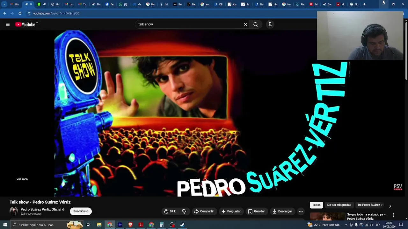Open the 'Pedro Suárez Vértiz Oficial' channel link
The width and height of the screenshot is (408, 229).
click(x=41, y=209)
